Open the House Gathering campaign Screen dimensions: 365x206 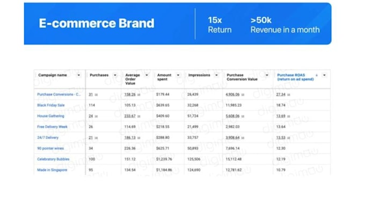click(x=50, y=116)
